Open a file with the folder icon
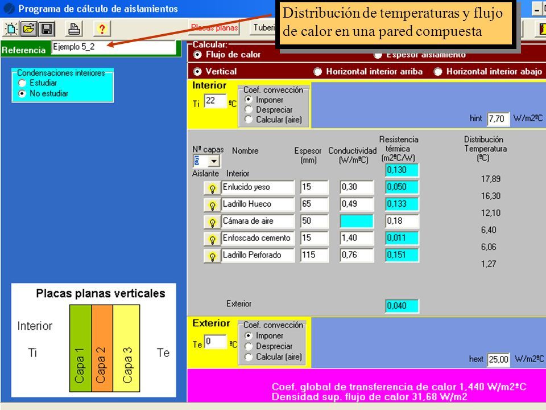This screenshot has height=410, width=546. (28, 29)
